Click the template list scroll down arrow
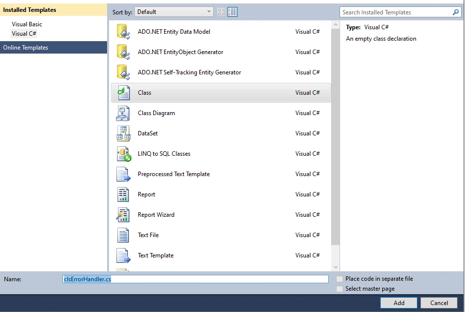This screenshot has width=465, height=312. click(x=336, y=267)
